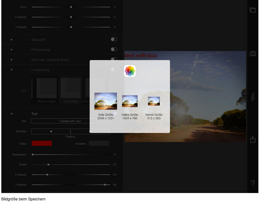
Task: Click the treble clef Jazz icon
Action: pyautogui.click(x=253, y=97)
